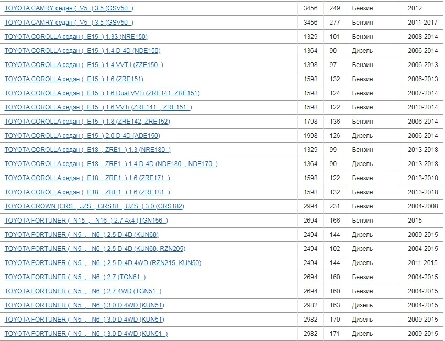Click engine volume 1998 in the ADE150 row
The height and width of the screenshot is (341, 445).
coord(310,136)
